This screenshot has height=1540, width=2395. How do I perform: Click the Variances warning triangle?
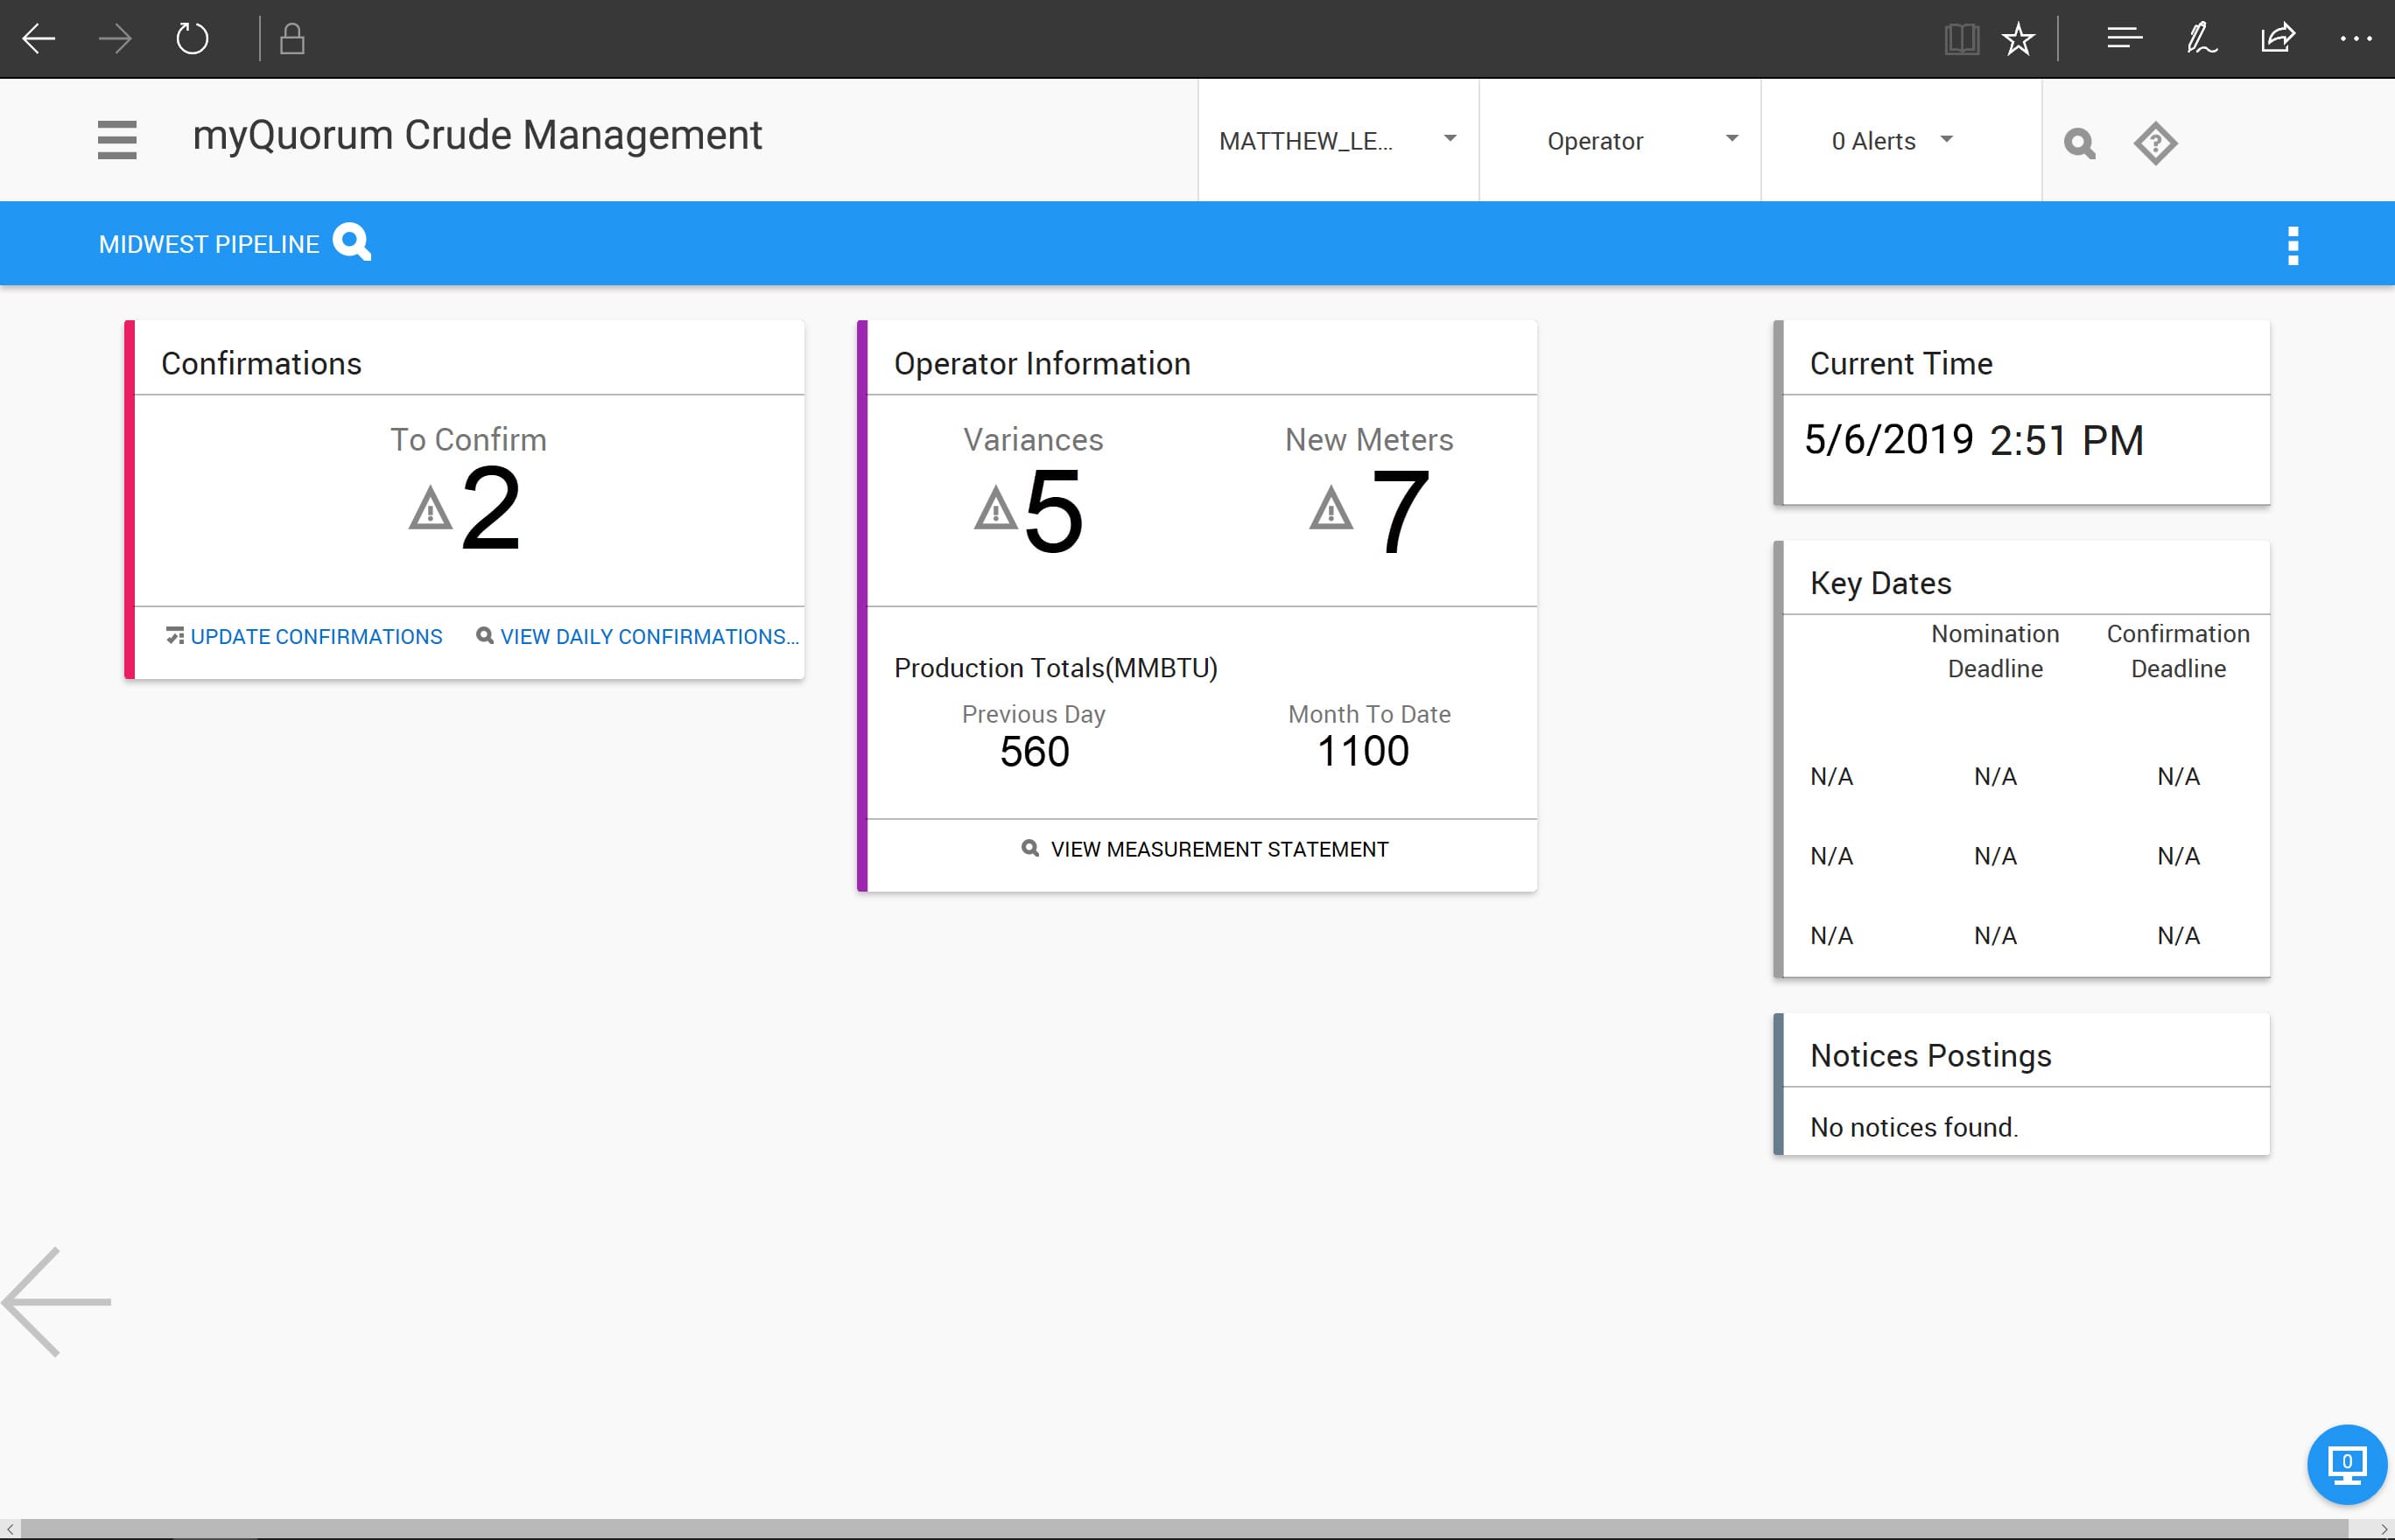pyautogui.click(x=996, y=508)
